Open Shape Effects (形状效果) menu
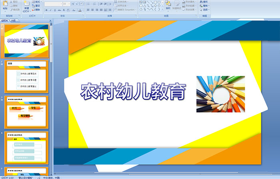Viewport: 280px width, 179px height. (x=189, y=10)
